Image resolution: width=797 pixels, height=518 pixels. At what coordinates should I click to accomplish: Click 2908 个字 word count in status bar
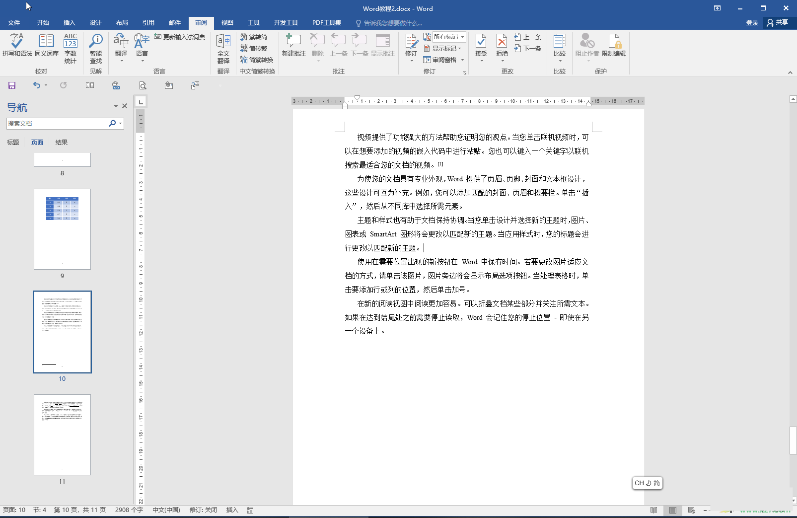click(x=129, y=510)
